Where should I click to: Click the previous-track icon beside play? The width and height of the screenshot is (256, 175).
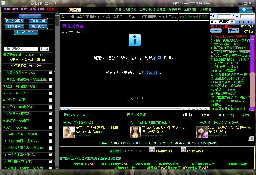click(x=64, y=109)
